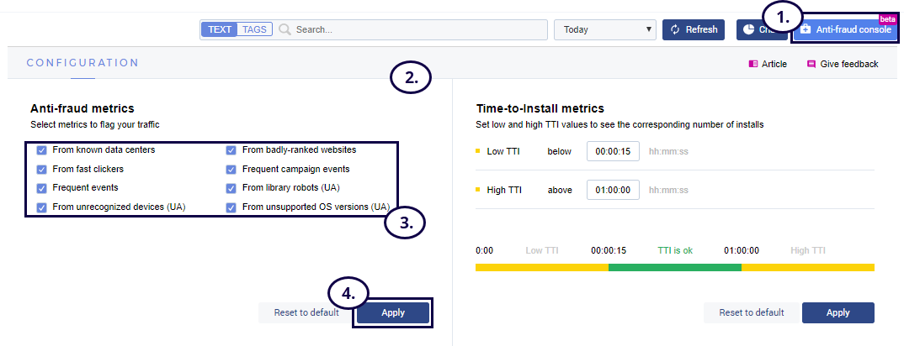Click the green TTI is ok bar segment
The width and height of the screenshot is (904, 346).
tap(674, 267)
